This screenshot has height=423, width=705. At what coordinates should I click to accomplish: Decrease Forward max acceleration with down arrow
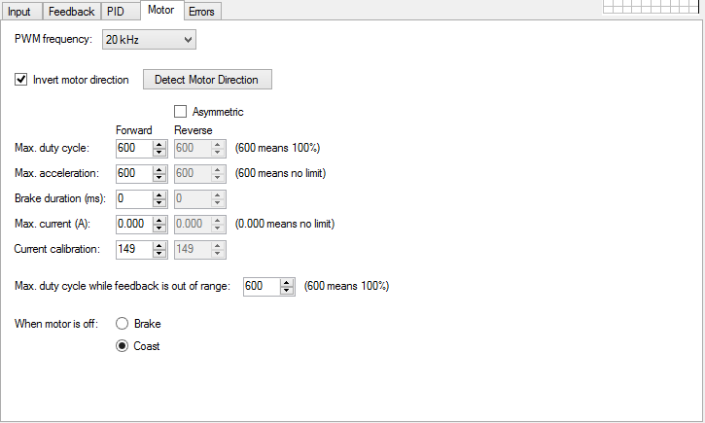159,178
